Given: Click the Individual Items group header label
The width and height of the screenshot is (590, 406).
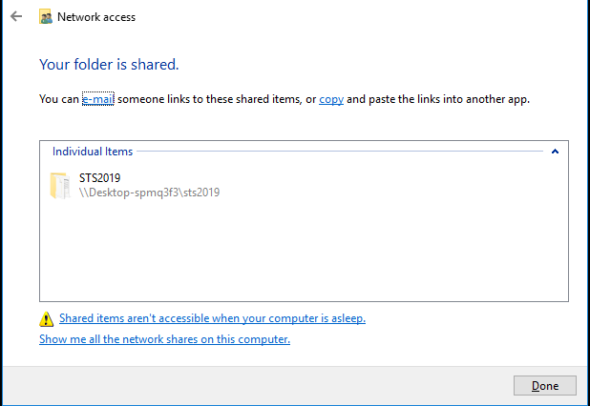Looking at the screenshot, I should point(93,152).
